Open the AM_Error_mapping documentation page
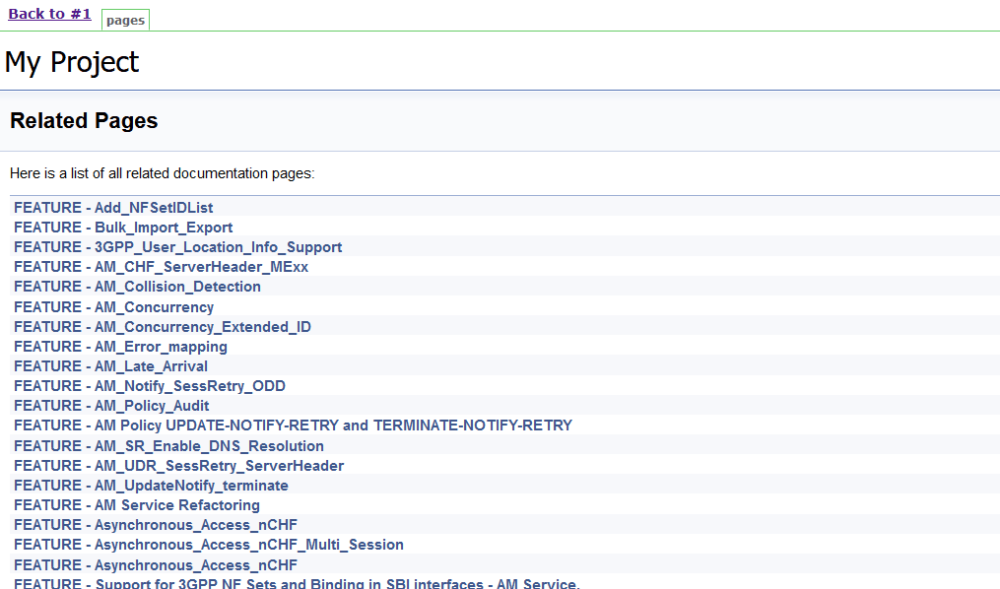The width and height of the screenshot is (1000, 589). (119, 346)
